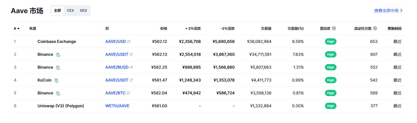Select the 全部 market filter tab
This screenshot has height=123, width=417.
coord(58,11)
